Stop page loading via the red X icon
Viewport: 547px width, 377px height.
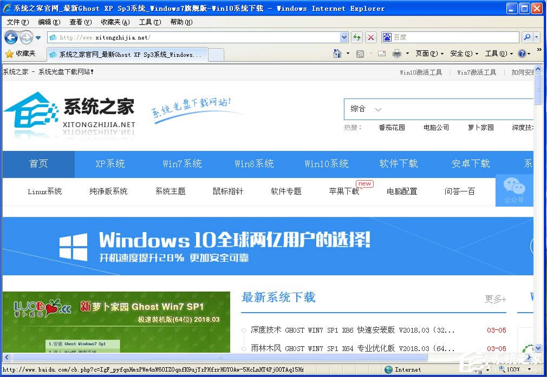(x=372, y=37)
